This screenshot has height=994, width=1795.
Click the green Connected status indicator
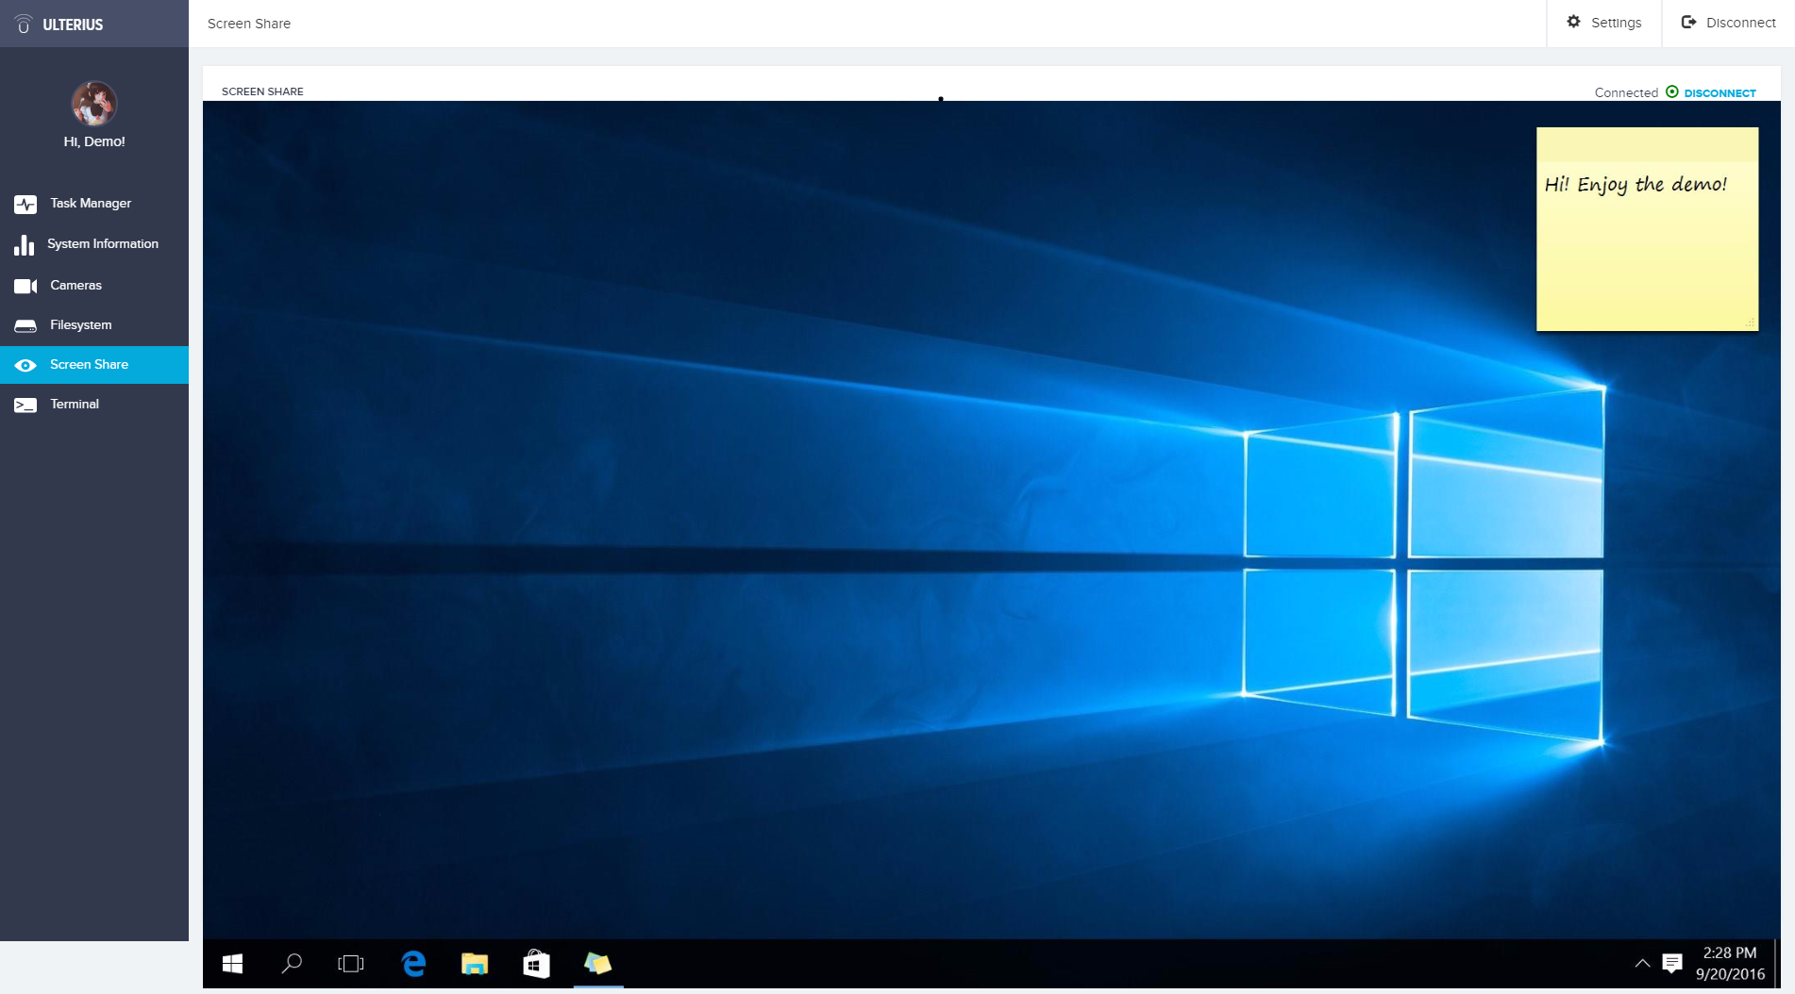[x=1671, y=92]
